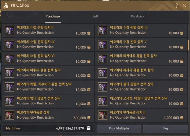Click the Buy Multiple button
190x136 pixels.
(119, 128)
